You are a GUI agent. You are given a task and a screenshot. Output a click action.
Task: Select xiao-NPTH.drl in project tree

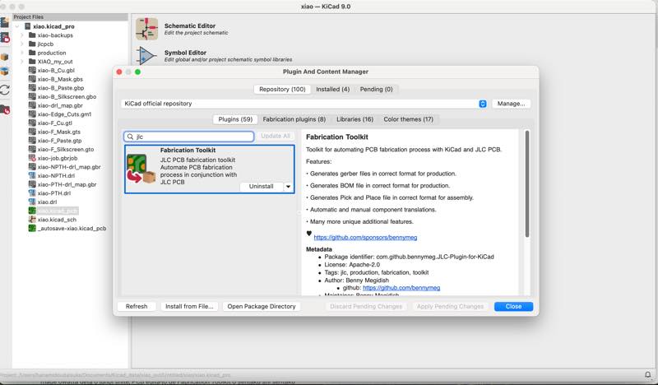tap(56, 175)
